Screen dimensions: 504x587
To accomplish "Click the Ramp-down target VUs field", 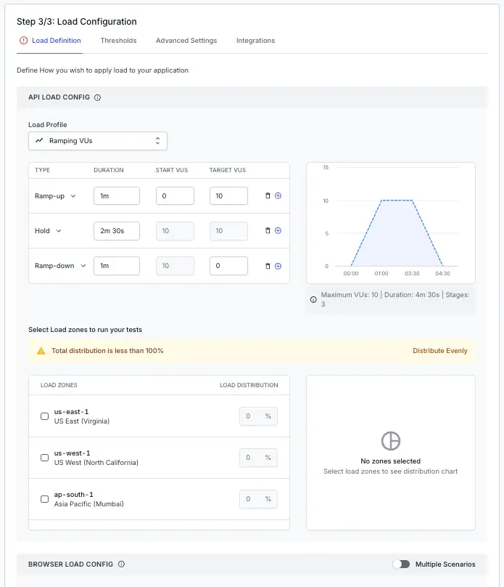I will pyautogui.click(x=228, y=266).
